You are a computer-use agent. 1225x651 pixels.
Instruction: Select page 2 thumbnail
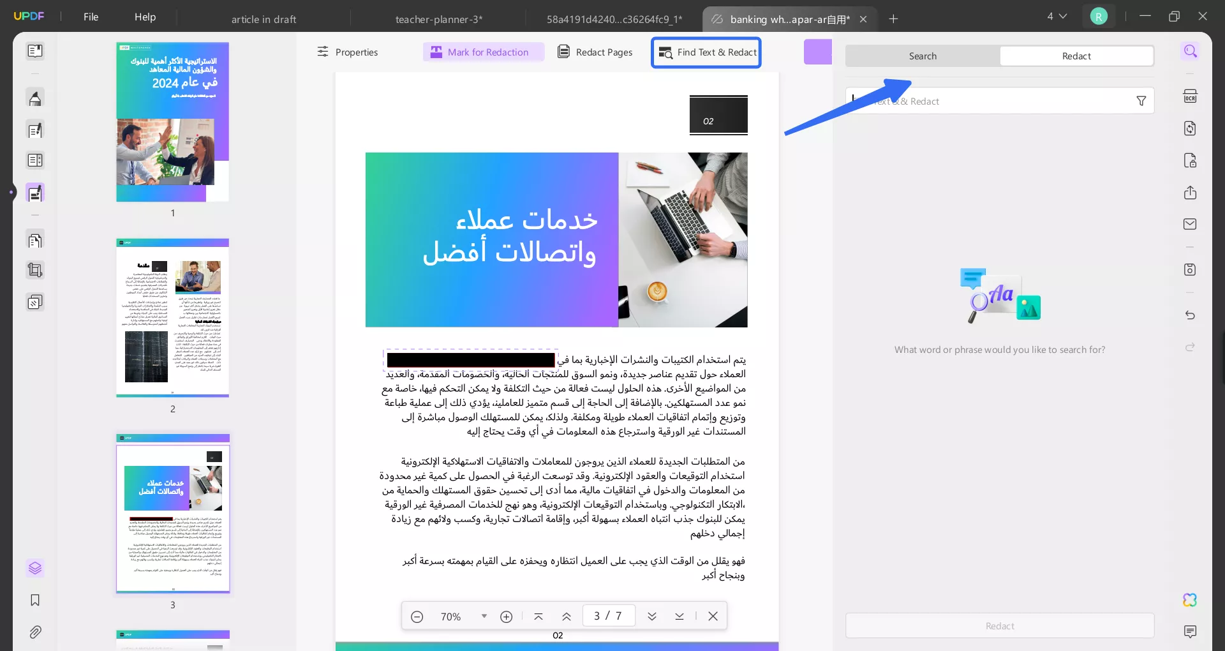172,319
